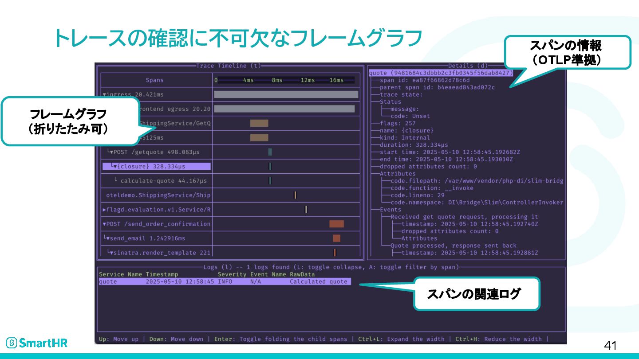Screen dimensions: 639x359
Task: Click the code.lineno: 29 line
Action: pos(417,195)
